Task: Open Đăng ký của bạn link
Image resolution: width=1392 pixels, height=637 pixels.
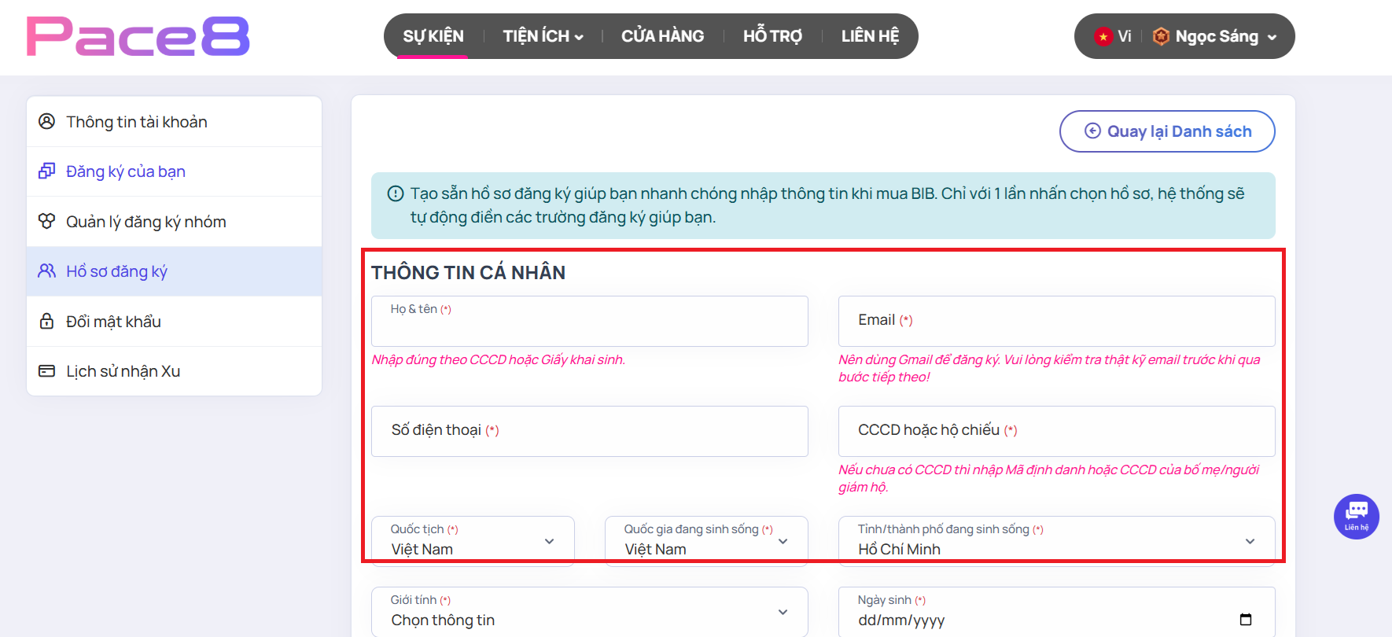Action: (126, 171)
